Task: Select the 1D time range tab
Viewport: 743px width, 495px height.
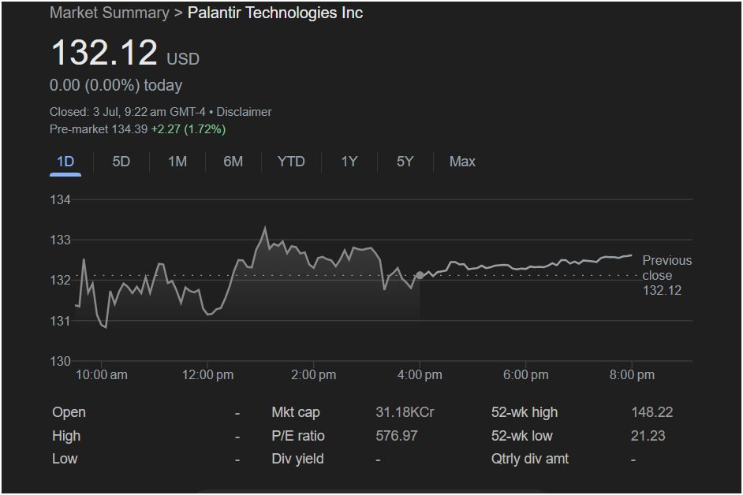Action: pos(65,162)
